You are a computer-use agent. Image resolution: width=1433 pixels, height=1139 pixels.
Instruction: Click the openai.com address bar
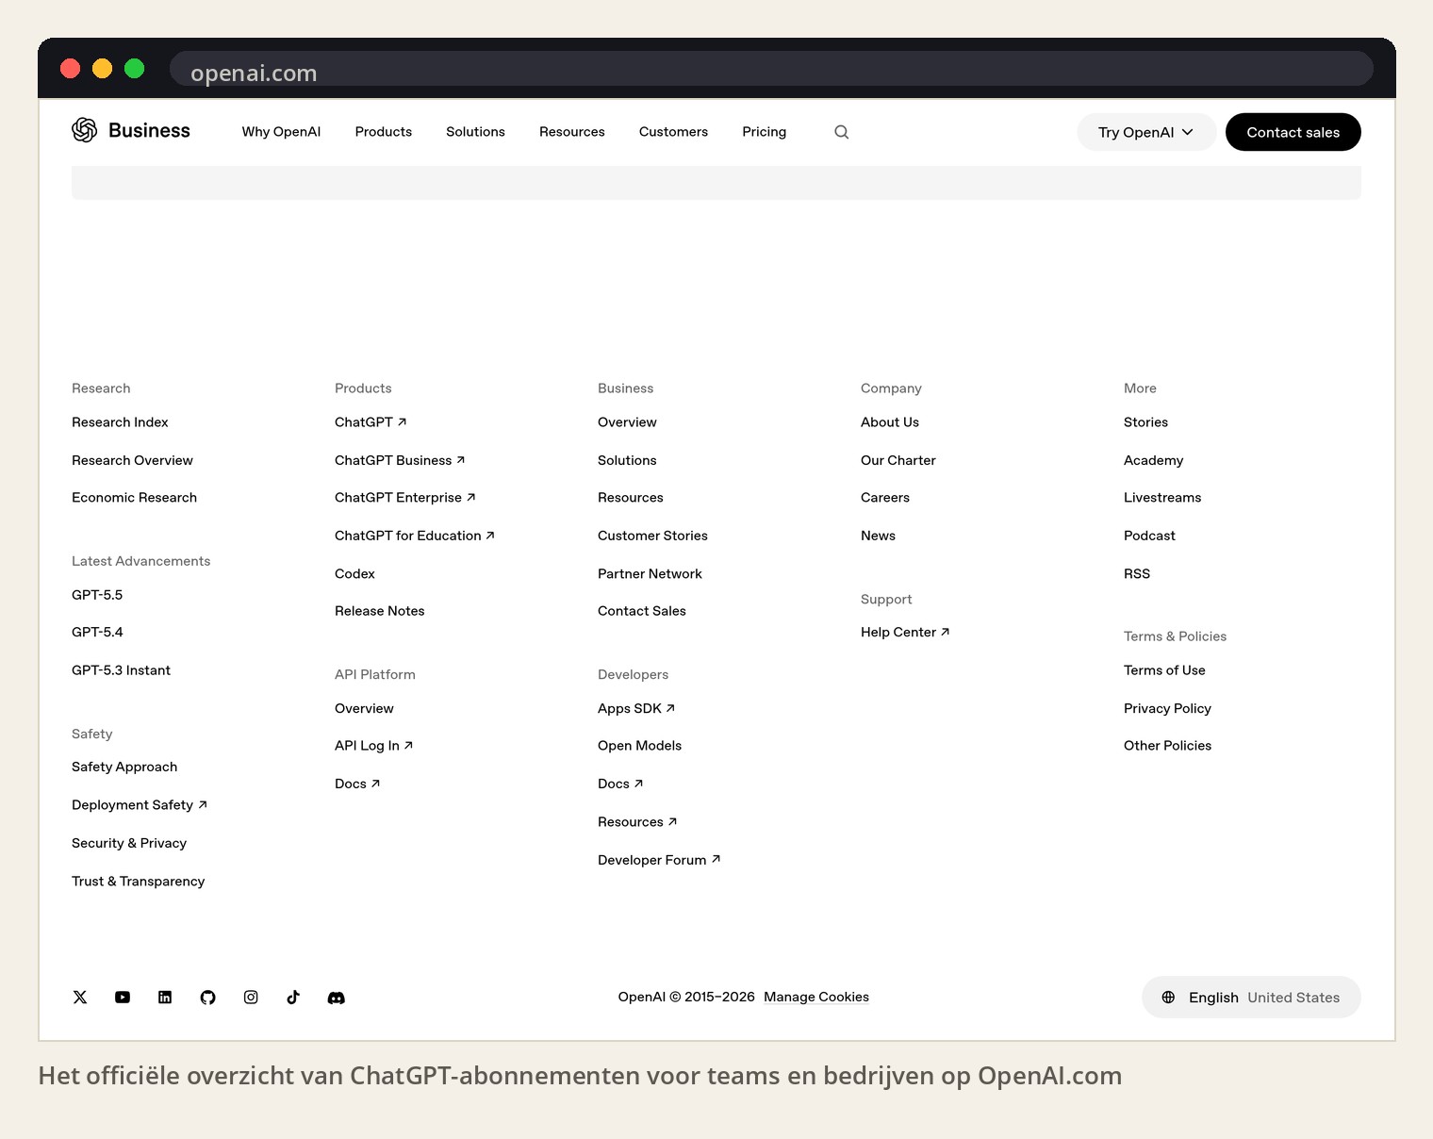771,69
